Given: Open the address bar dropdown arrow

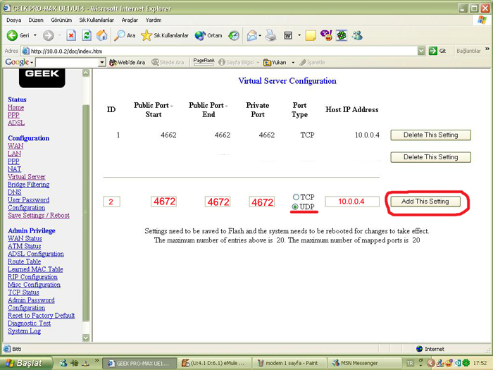Looking at the screenshot, I should pos(421,51).
